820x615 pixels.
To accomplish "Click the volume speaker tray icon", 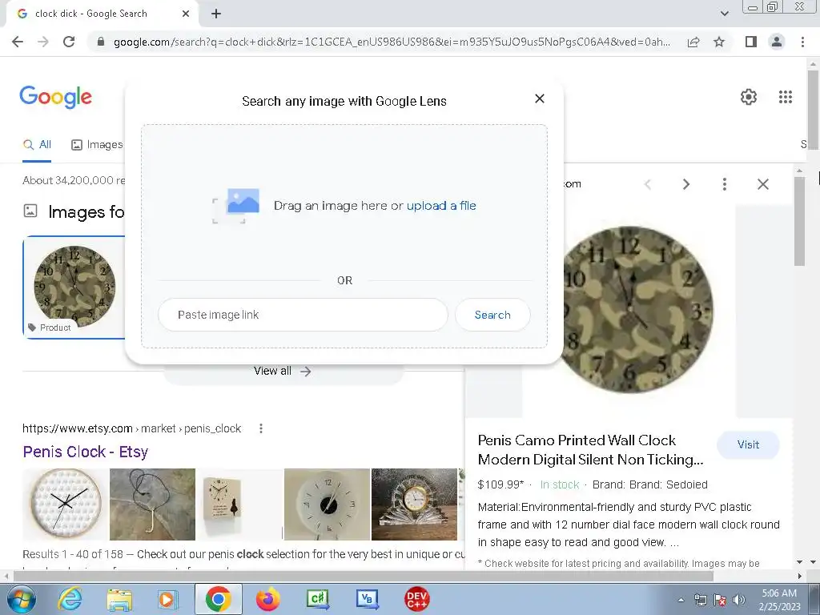I will point(738,600).
